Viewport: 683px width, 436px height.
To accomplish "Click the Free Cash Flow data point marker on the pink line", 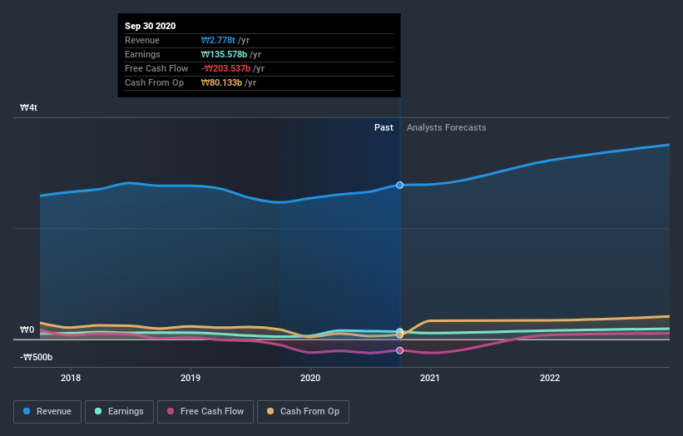I will coord(399,350).
